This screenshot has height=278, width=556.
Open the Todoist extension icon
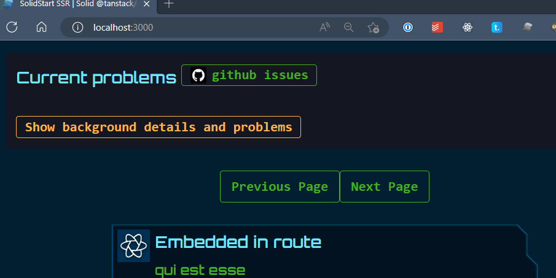tap(437, 27)
